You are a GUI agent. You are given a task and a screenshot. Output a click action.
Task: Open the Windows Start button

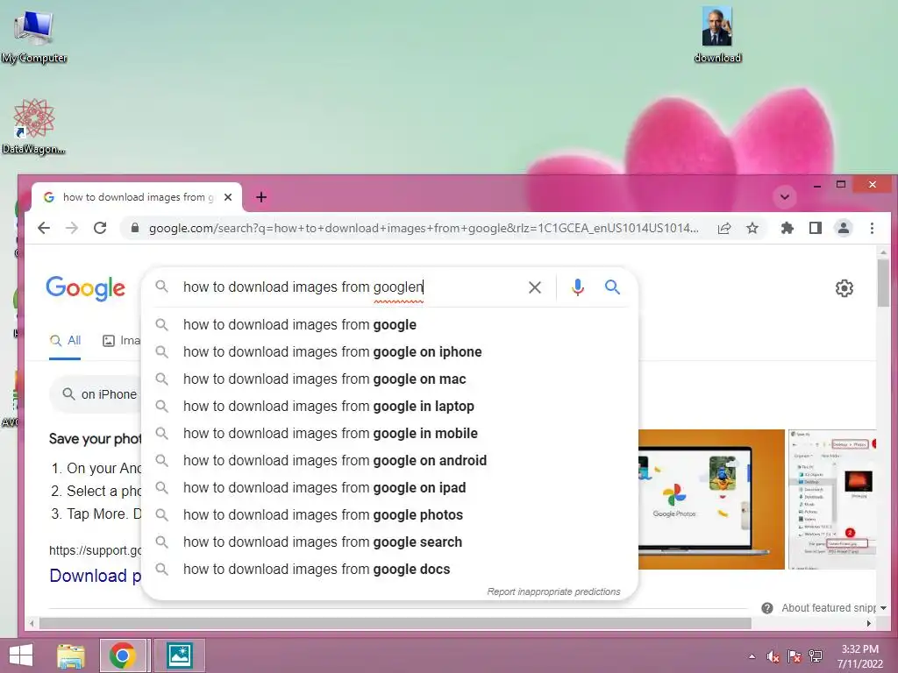(21, 655)
